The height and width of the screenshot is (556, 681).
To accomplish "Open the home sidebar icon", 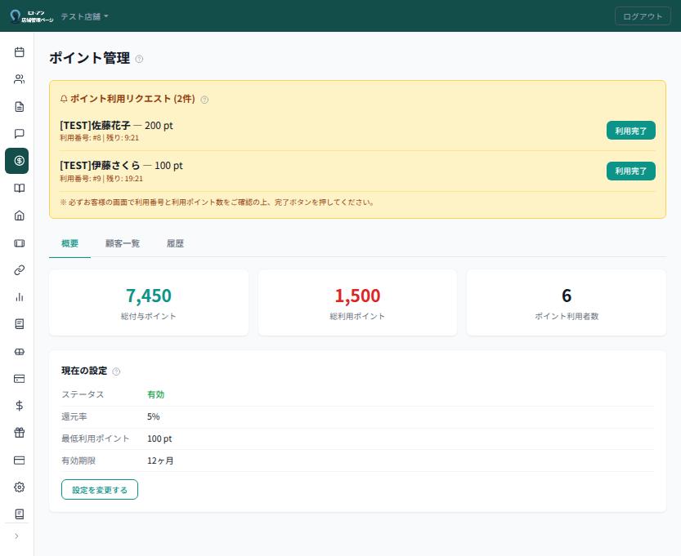I will click(x=19, y=215).
